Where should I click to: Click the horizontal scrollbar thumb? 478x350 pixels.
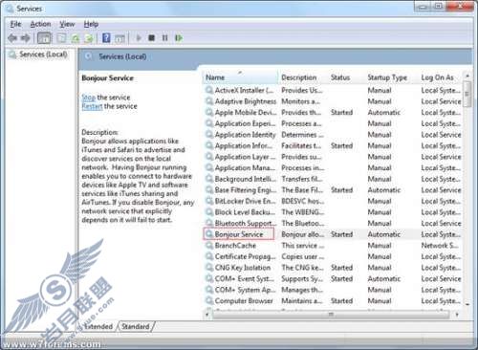click(331, 315)
